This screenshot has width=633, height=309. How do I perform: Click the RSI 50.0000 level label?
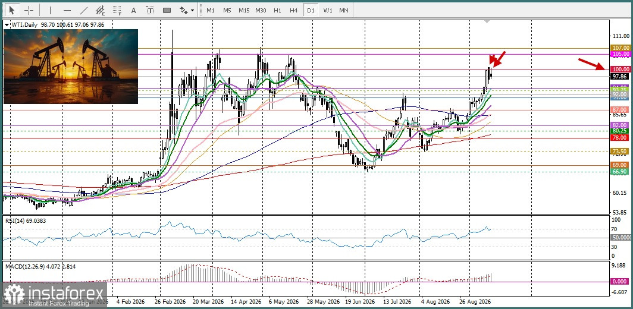coord(621,238)
